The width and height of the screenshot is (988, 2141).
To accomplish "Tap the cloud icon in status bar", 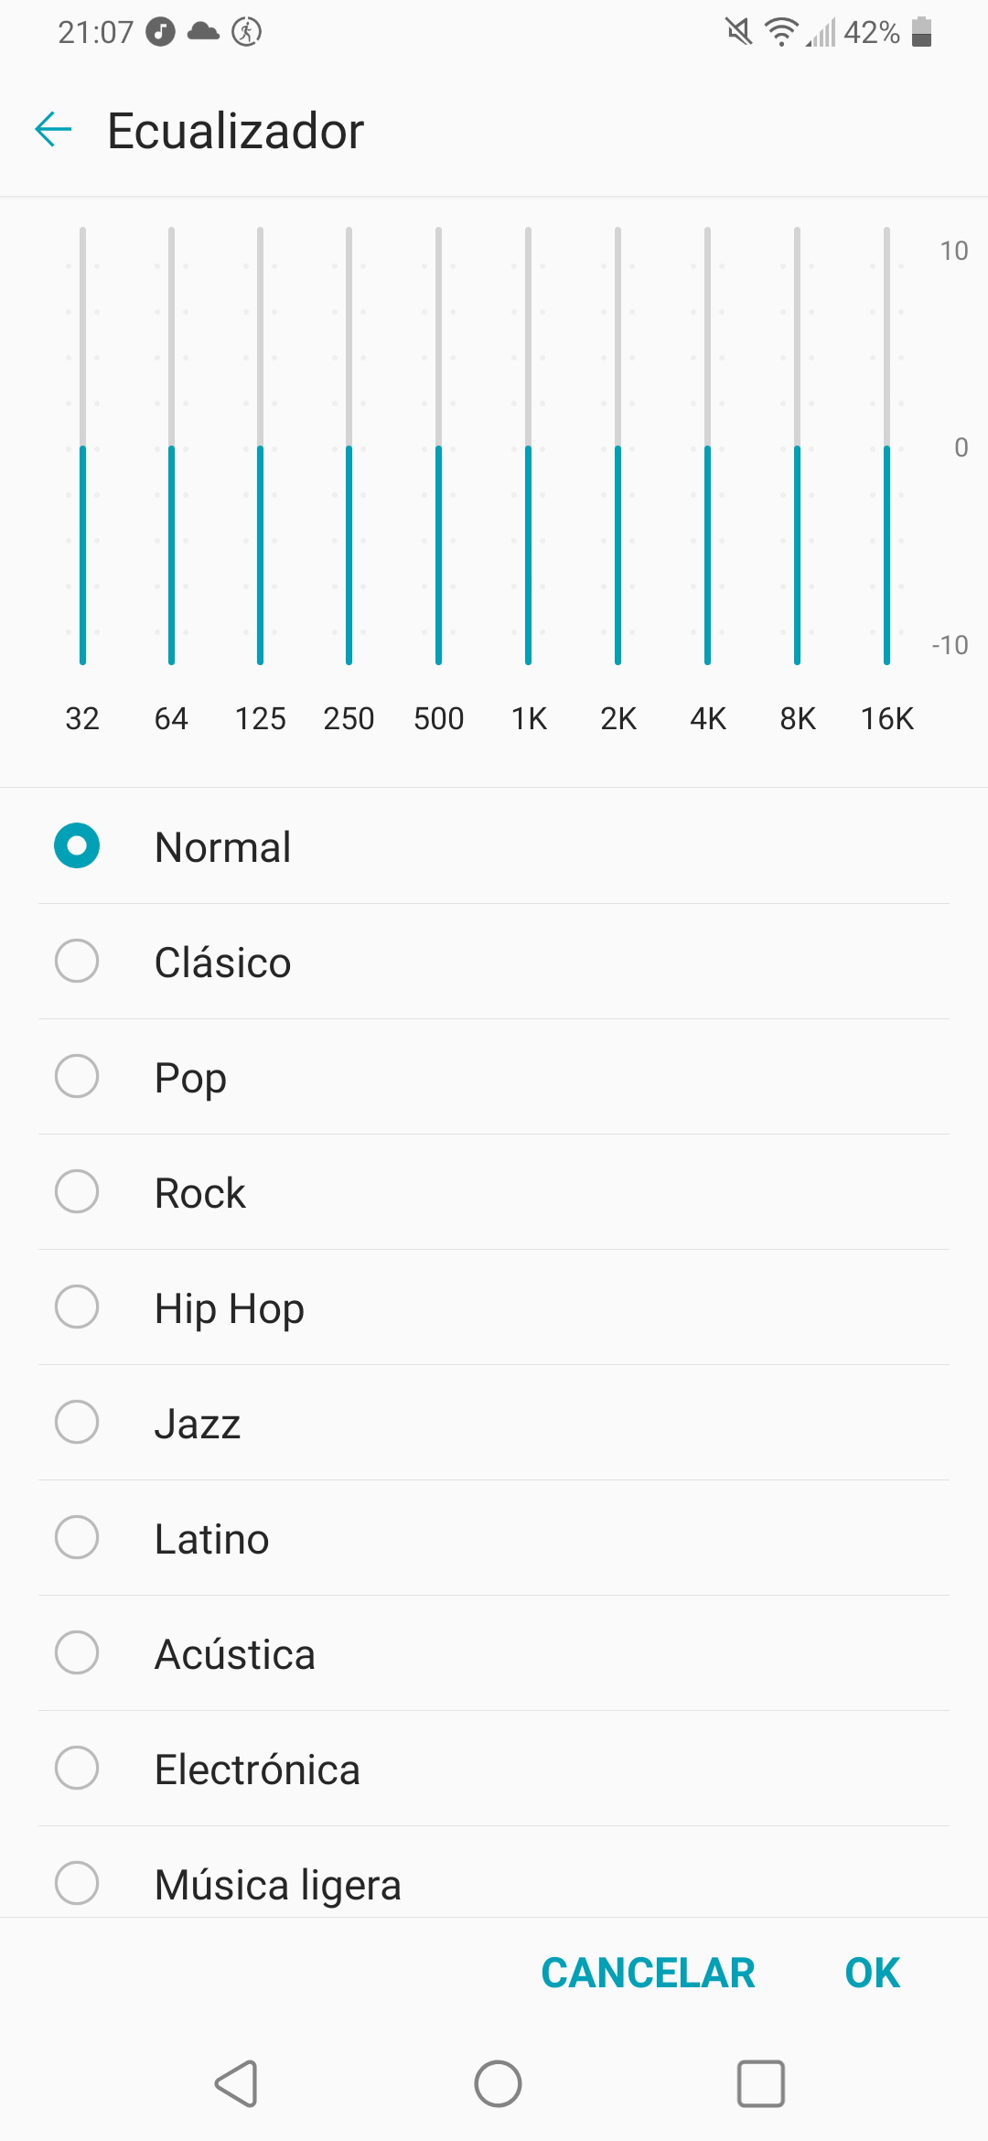I will (203, 32).
